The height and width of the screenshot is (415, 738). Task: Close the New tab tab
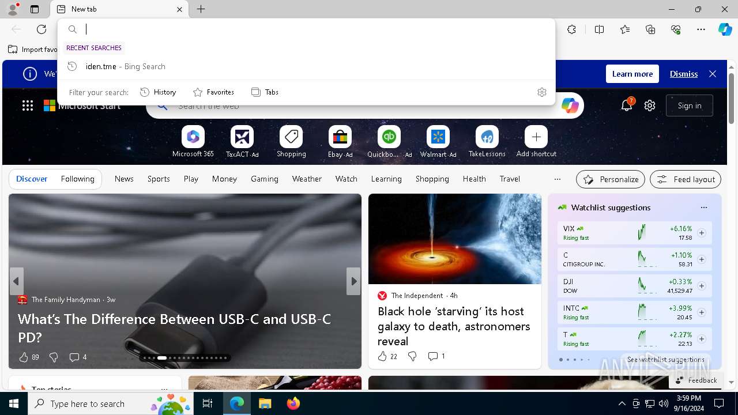[179, 9]
